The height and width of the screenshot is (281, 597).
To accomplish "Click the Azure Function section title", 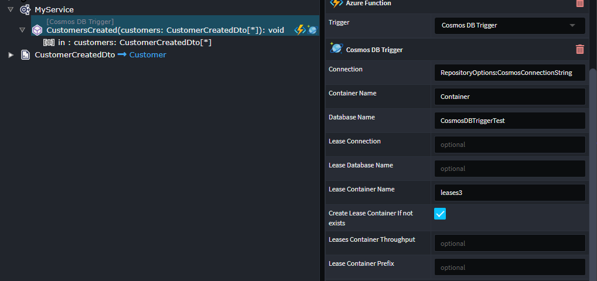I will tap(368, 3).
